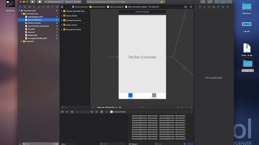Collapse the CurencyCurces project root
The height and width of the screenshot is (145, 259).
(19, 11)
